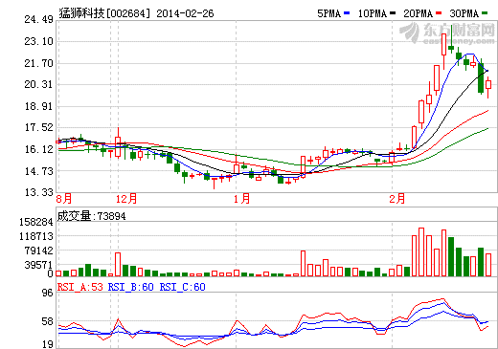This screenshot has height=349, width=498.
Task: Click the 20.31 price axis label
Action: click(x=39, y=84)
